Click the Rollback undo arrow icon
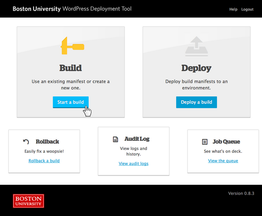The height and width of the screenshot is (216, 262). 26,142
